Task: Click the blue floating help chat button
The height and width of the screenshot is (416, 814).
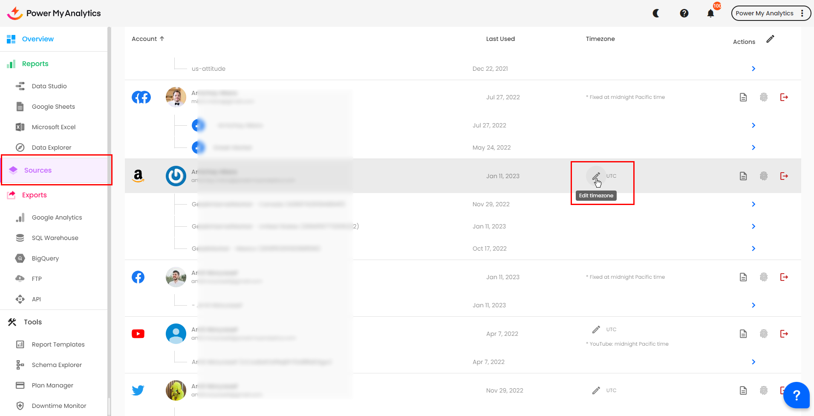Action: click(x=796, y=395)
